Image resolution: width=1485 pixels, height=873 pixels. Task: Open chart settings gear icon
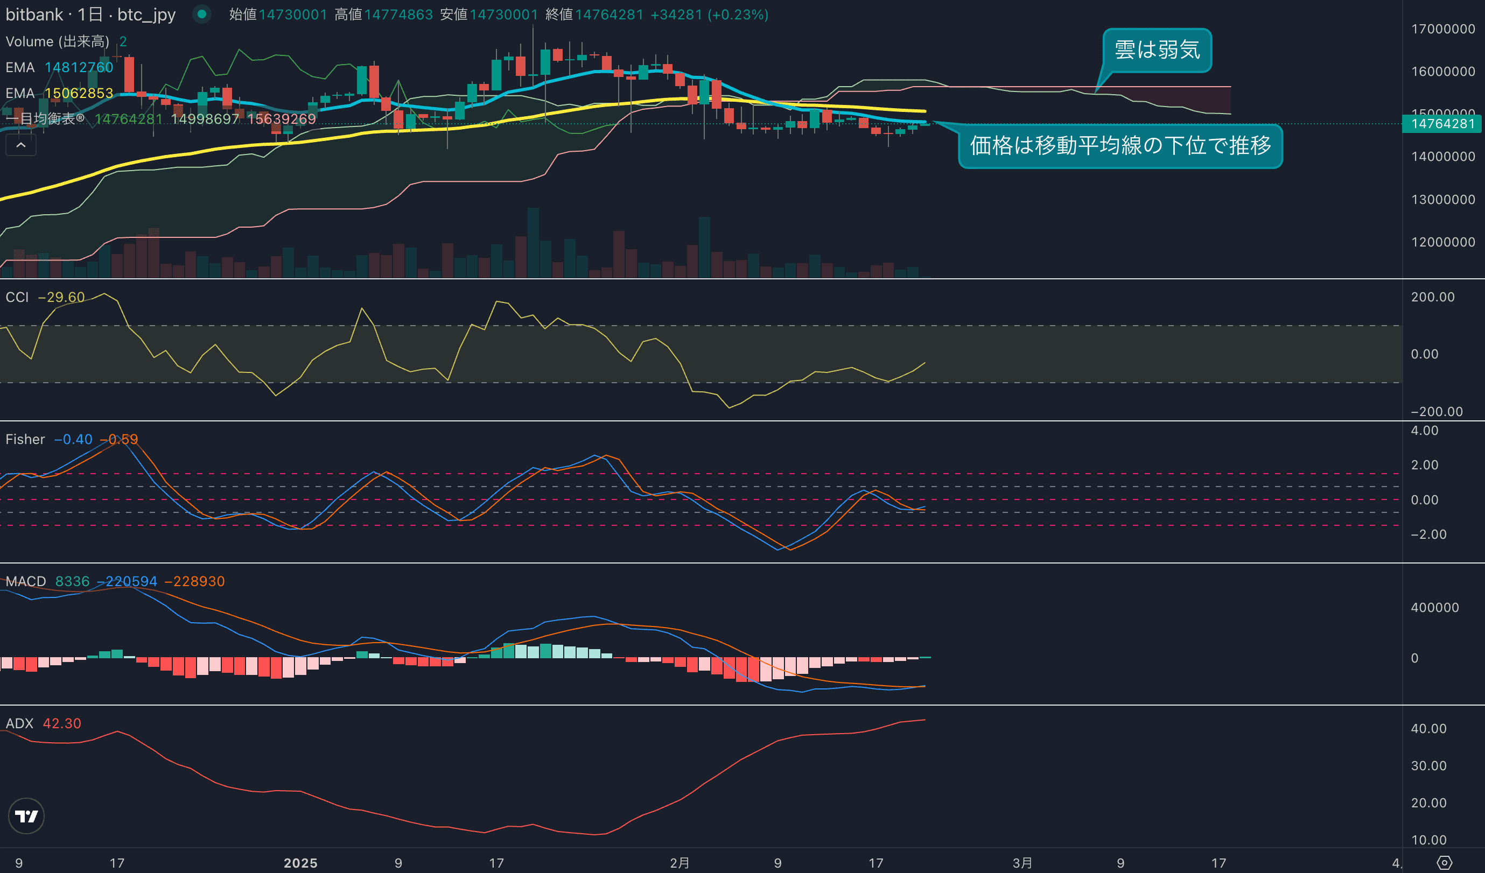pos(1444,863)
